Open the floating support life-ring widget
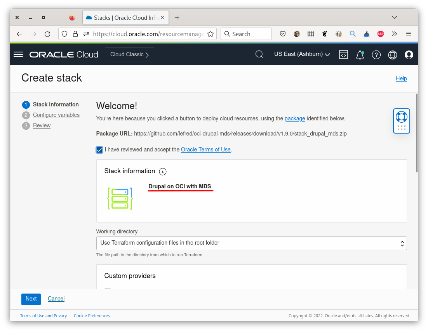Viewport: 428px width, 332px height. point(401,121)
